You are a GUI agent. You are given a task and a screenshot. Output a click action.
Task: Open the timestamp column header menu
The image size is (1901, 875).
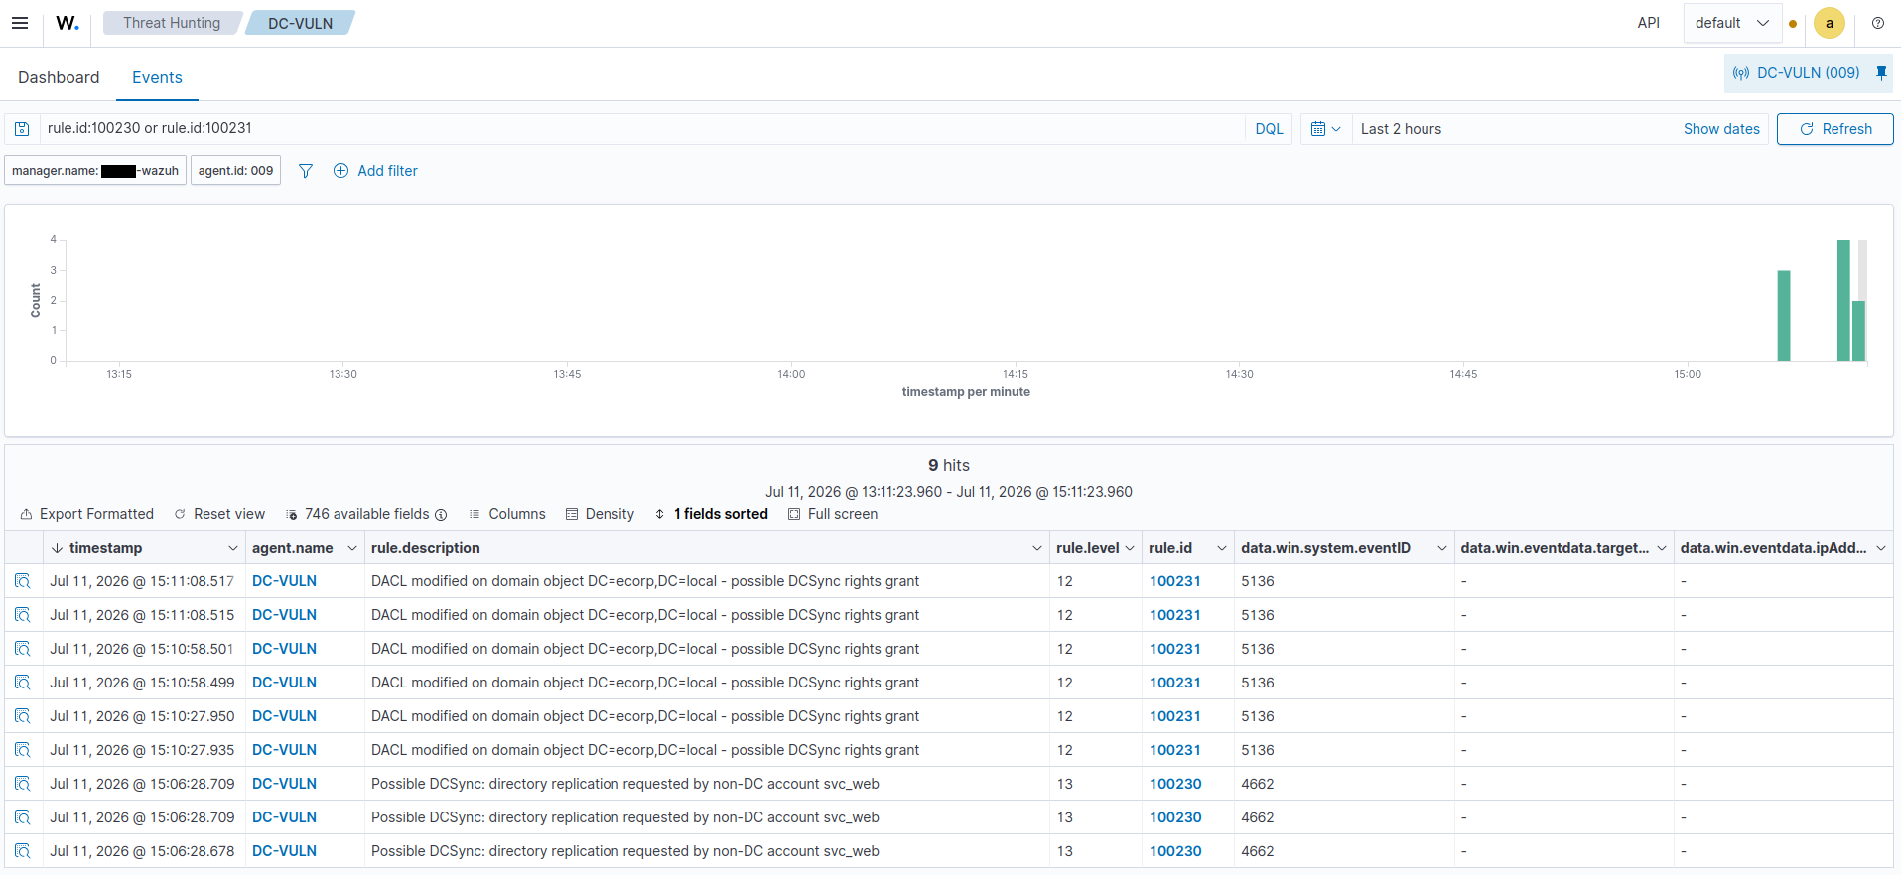(233, 548)
